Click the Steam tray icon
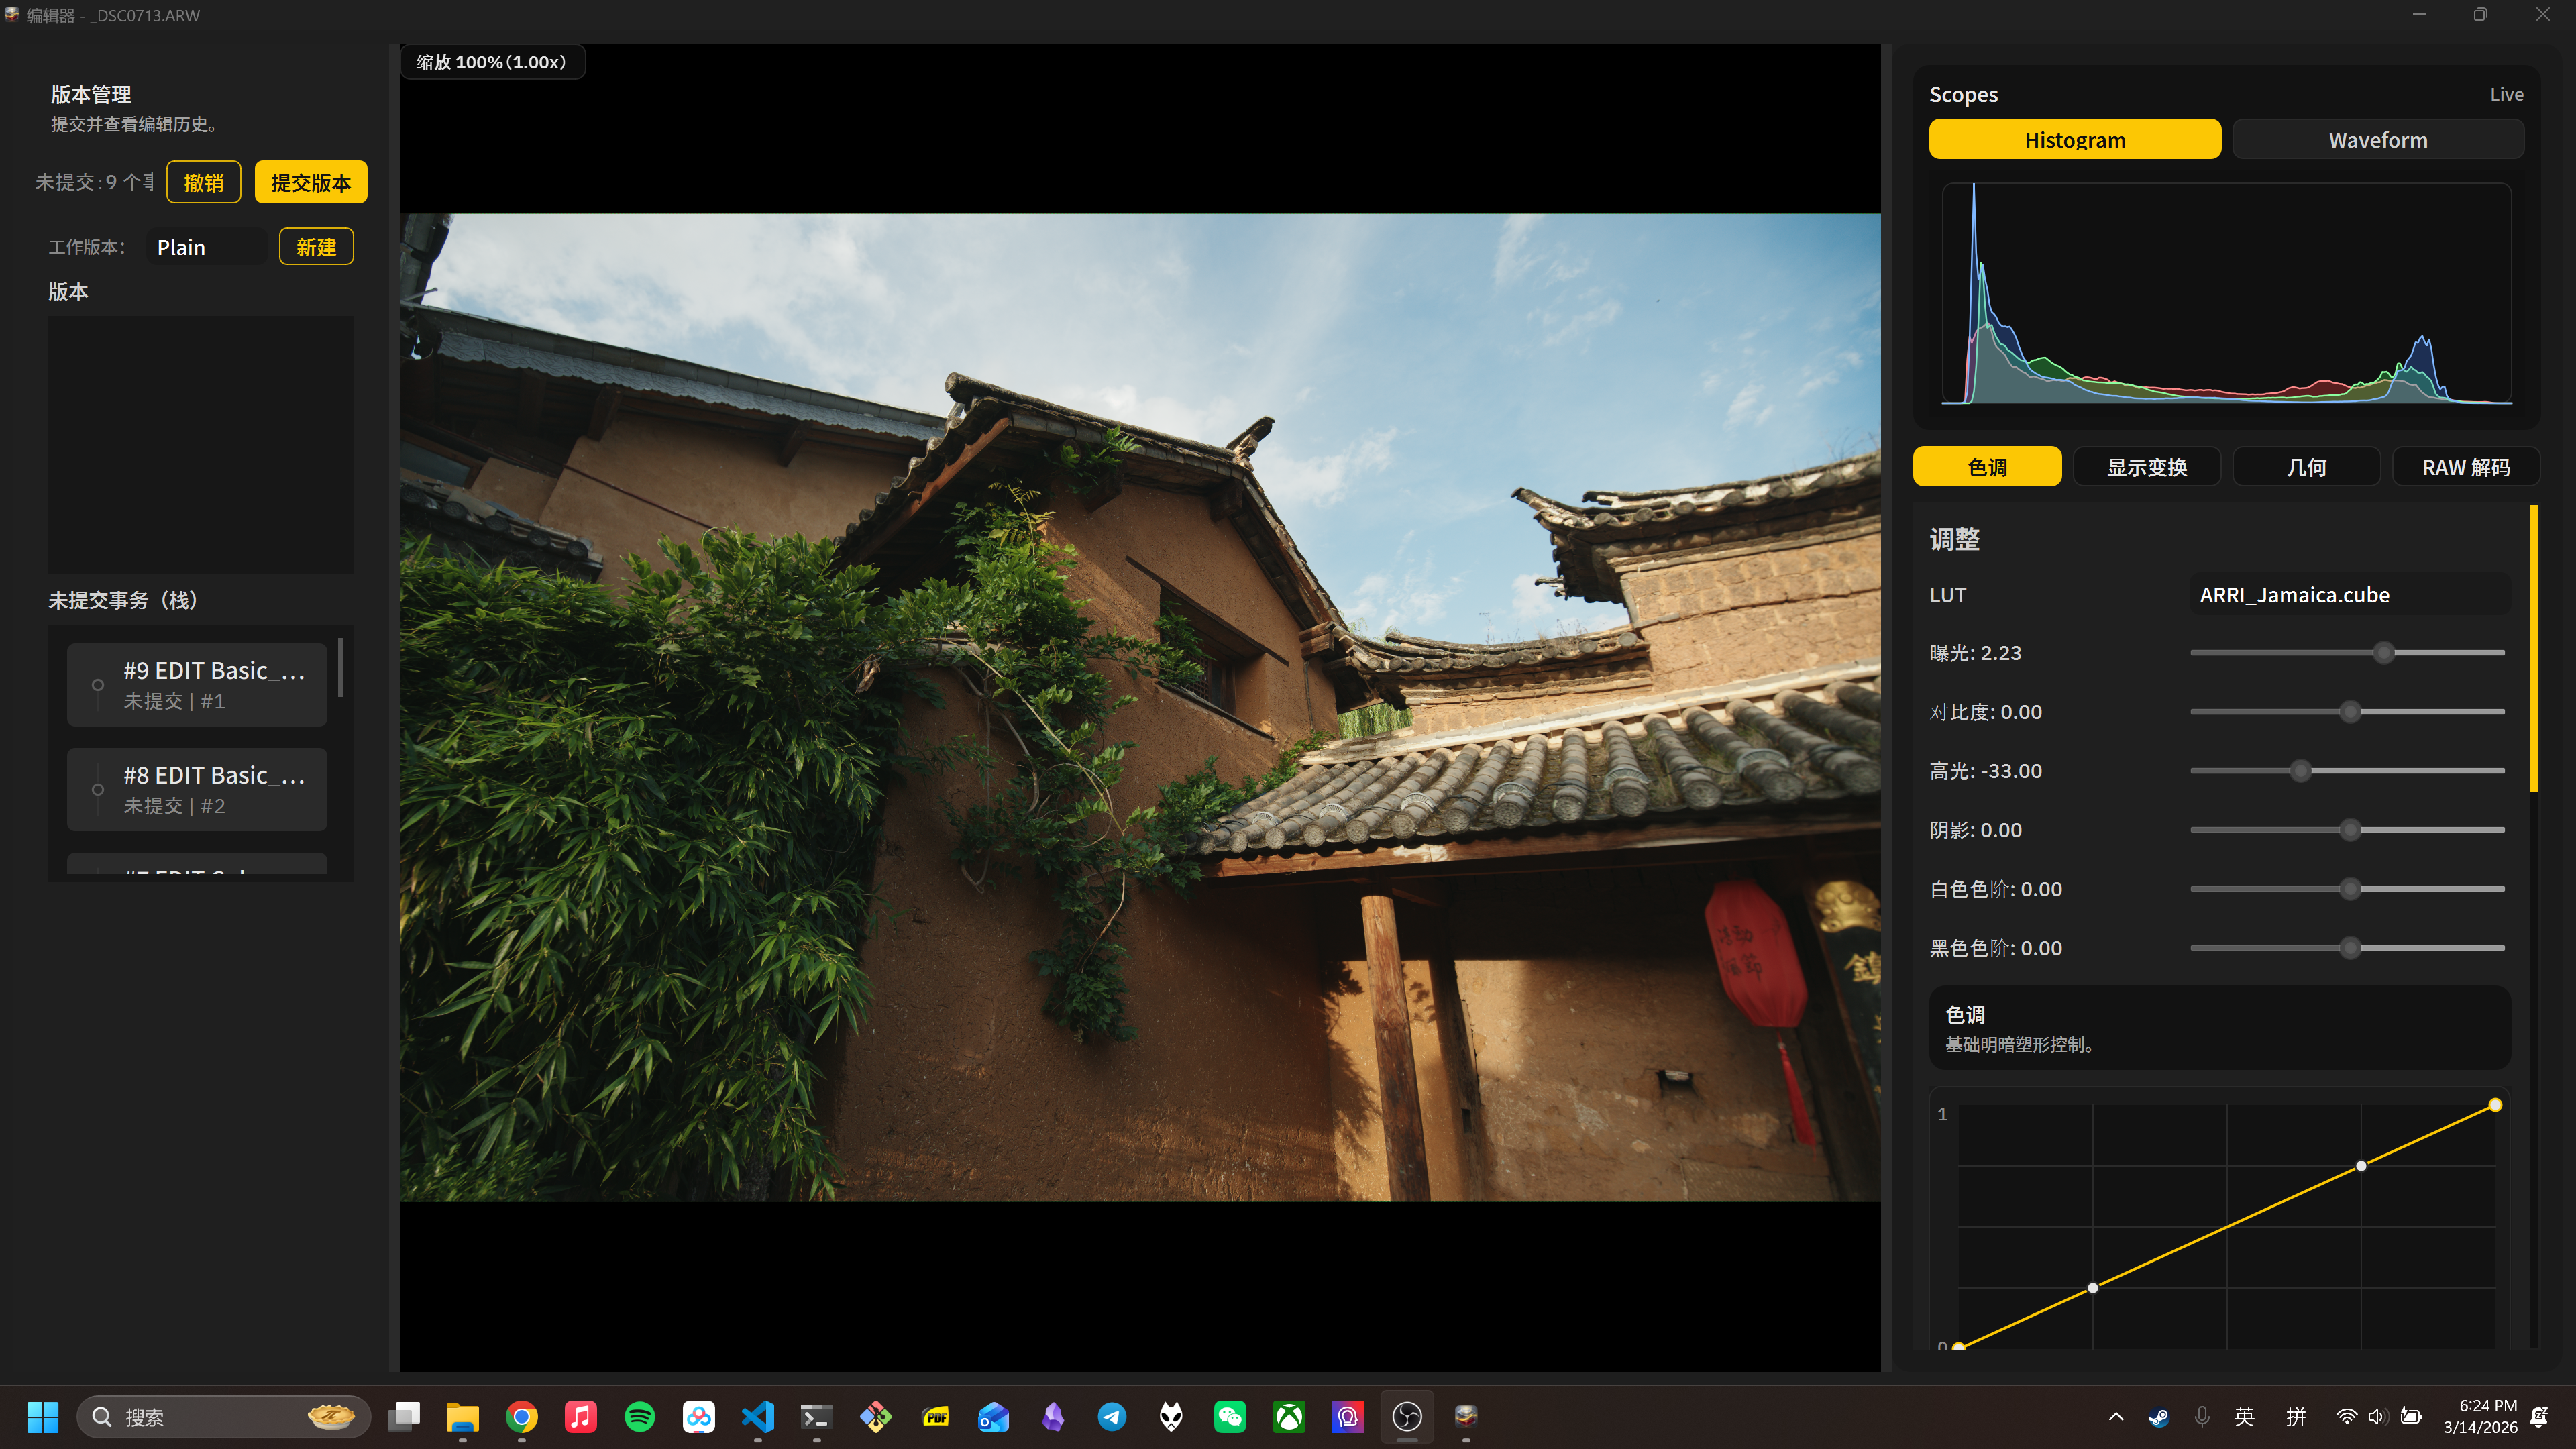 [x=2158, y=1416]
